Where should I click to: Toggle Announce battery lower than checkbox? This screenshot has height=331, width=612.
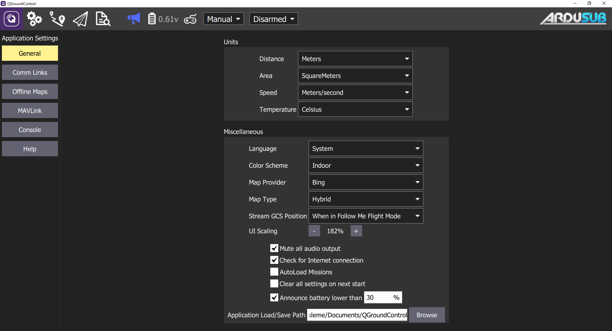point(274,298)
